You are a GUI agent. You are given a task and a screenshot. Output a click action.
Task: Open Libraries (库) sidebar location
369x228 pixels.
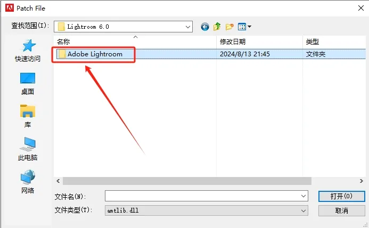click(28, 116)
